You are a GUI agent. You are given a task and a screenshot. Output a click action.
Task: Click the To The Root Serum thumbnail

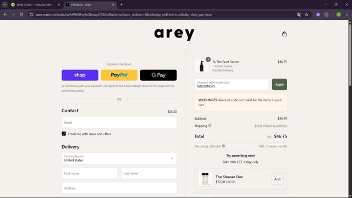[202, 66]
